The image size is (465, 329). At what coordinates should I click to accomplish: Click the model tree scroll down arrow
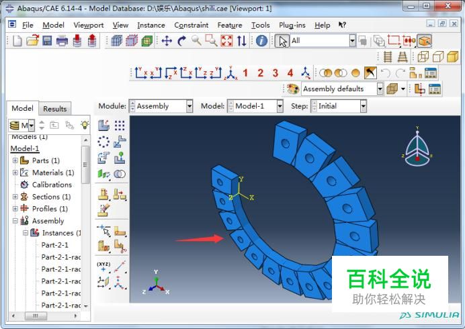86,306
